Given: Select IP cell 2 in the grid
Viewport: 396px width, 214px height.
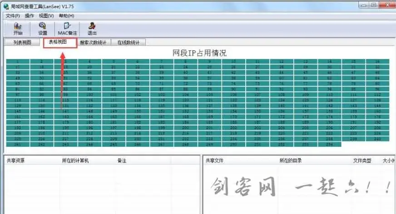Looking at the screenshot, I should click(x=42, y=61).
